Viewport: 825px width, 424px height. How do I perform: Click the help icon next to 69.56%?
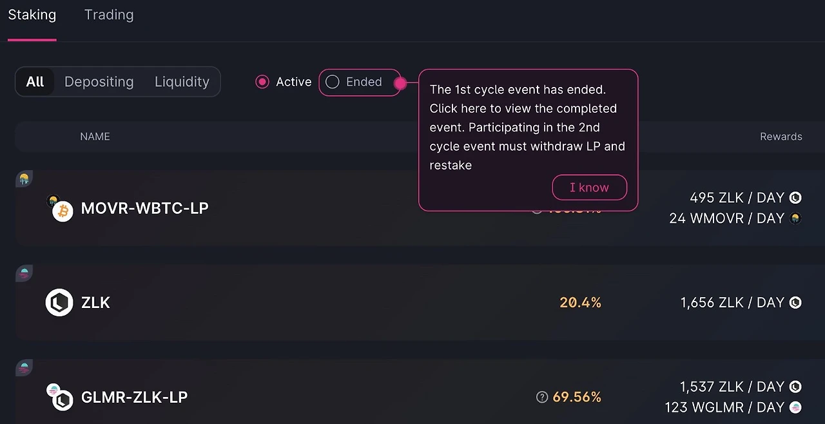coord(542,397)
